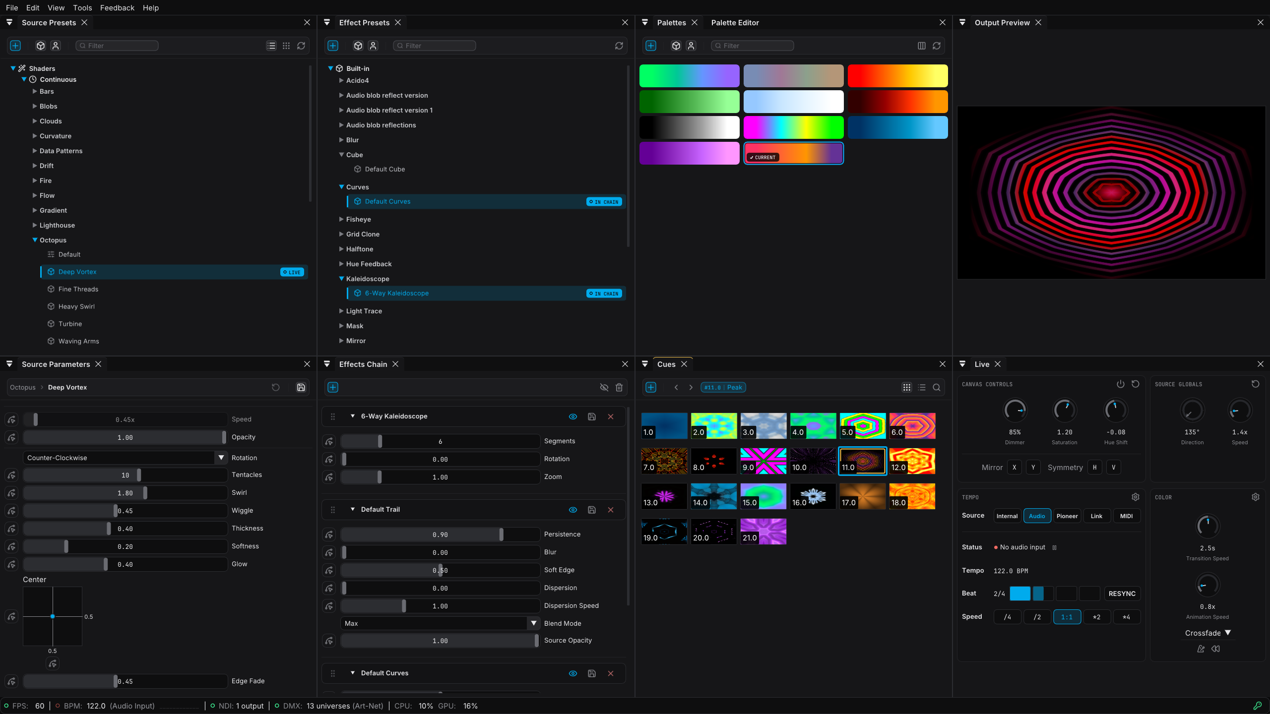
Task: Save the Default Trail effect preset
Action: click(592, 510)
